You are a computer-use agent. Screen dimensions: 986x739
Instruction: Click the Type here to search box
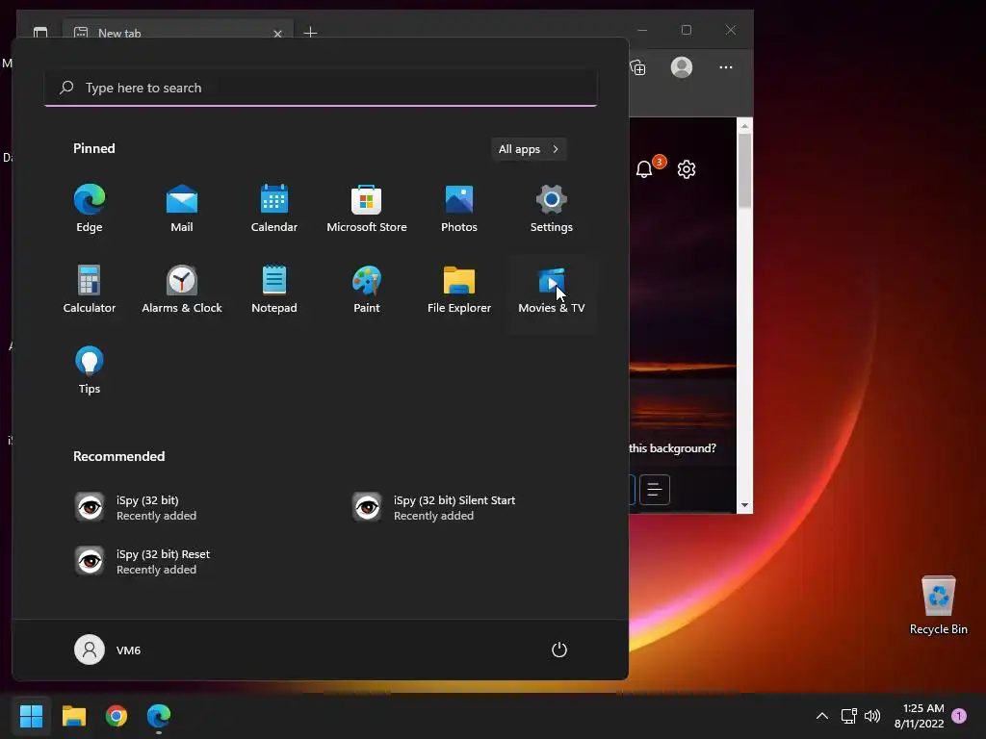tap(321, 88)
